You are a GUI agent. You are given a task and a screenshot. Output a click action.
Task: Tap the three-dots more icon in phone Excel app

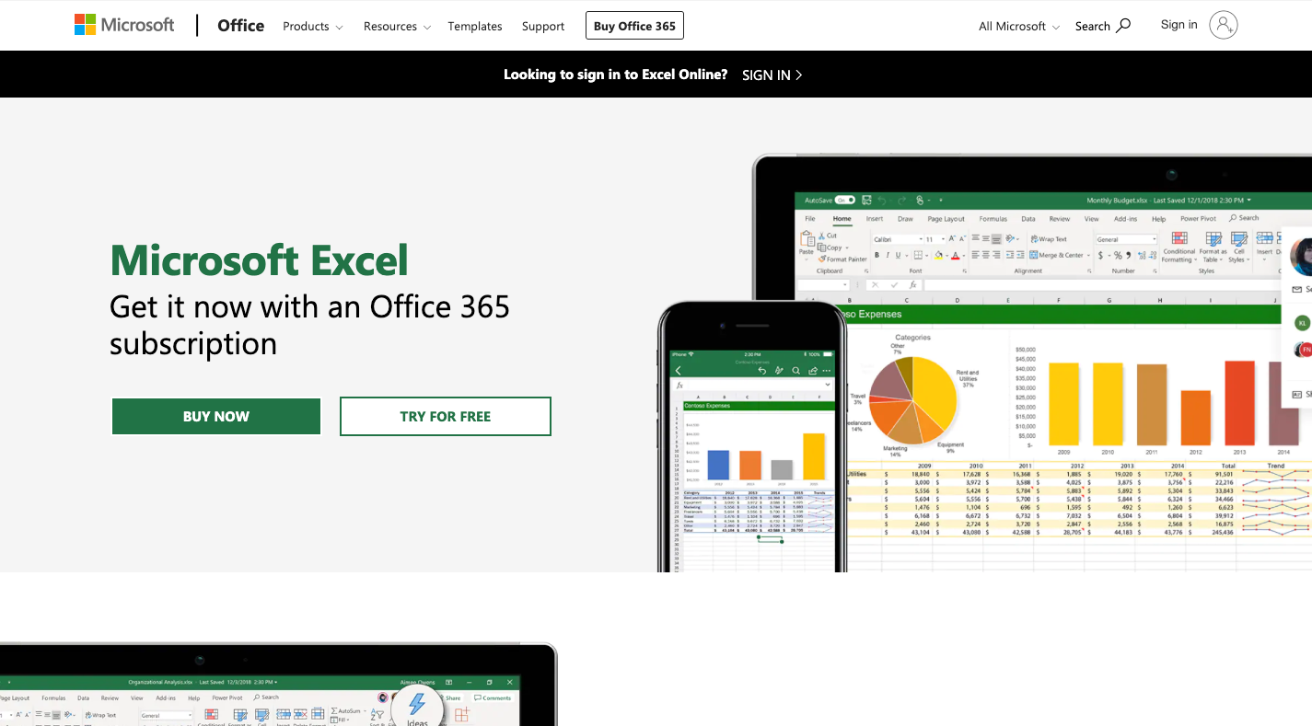click(827, 371)
